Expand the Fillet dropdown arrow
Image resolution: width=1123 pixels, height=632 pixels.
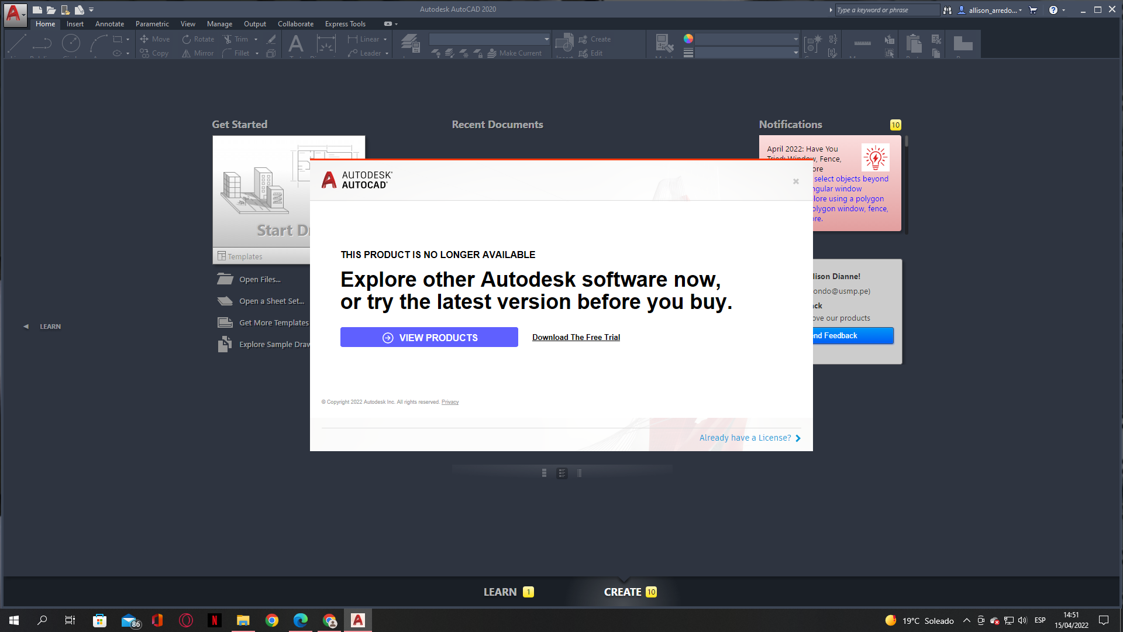[257, 53]
